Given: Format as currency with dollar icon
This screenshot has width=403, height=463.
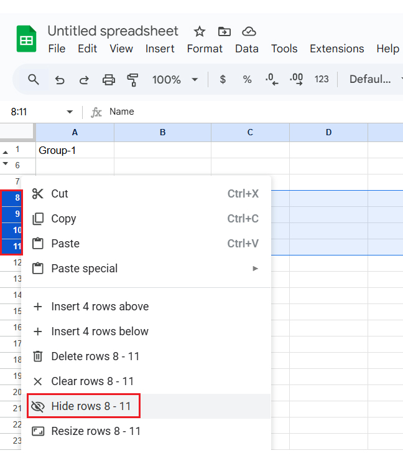Looking at the screenshot, I should point(223,79).
